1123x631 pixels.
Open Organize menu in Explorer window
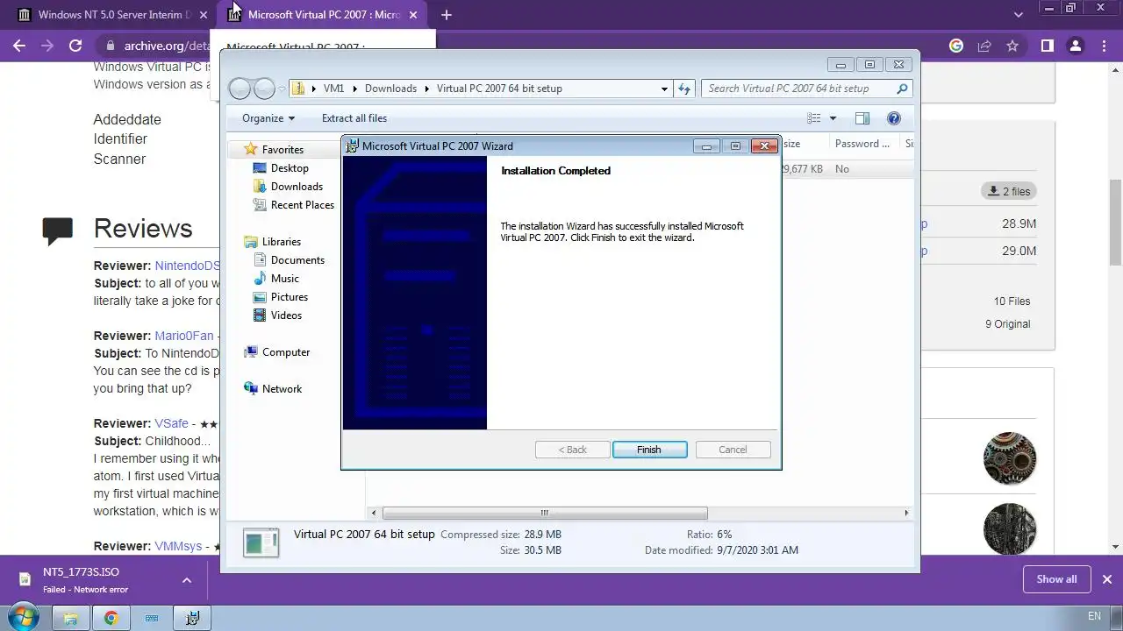pos(268,118)
